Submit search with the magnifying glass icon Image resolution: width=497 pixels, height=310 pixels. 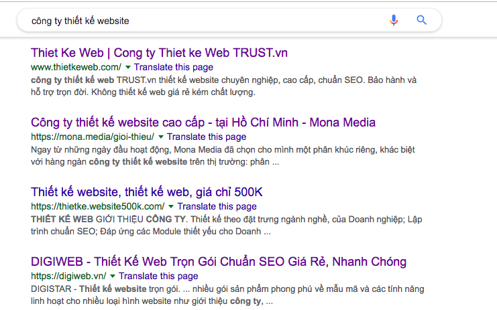pos(421,20)
